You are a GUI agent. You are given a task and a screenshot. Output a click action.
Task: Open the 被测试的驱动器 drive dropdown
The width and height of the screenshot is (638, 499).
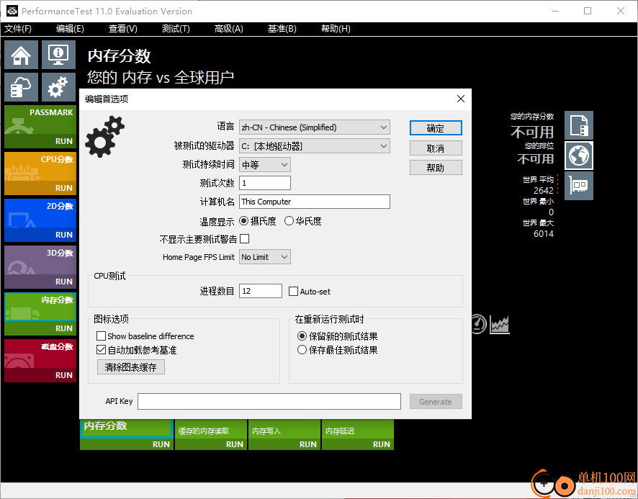pos(315,146)
